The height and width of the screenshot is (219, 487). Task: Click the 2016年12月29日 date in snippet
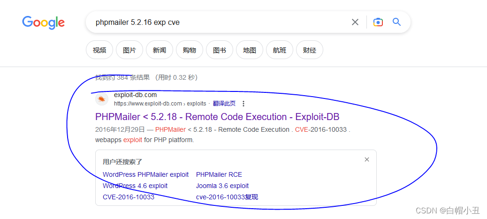(120, 129)
